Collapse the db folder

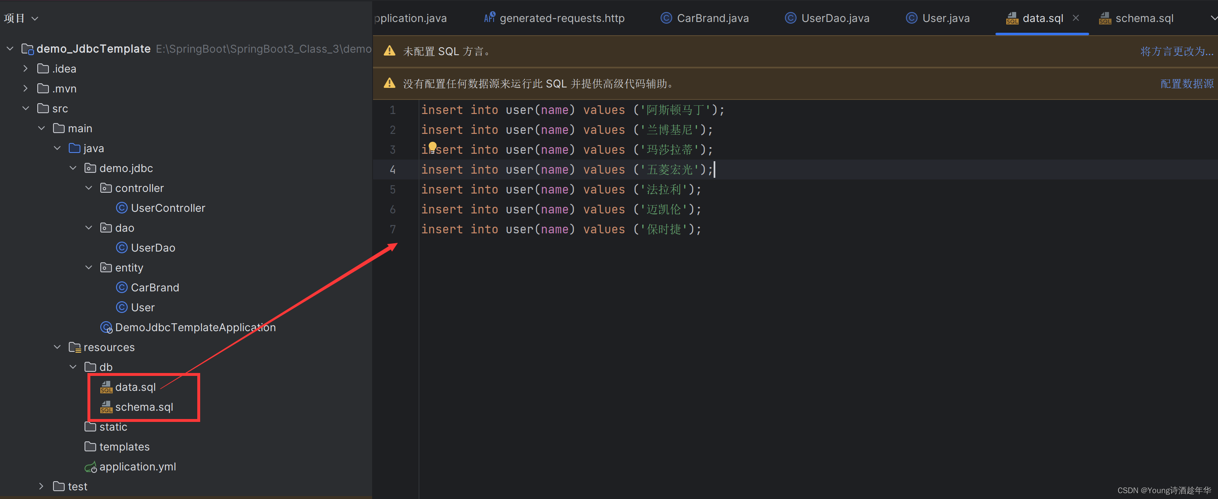pyautogui.click(x=73, y=366)
